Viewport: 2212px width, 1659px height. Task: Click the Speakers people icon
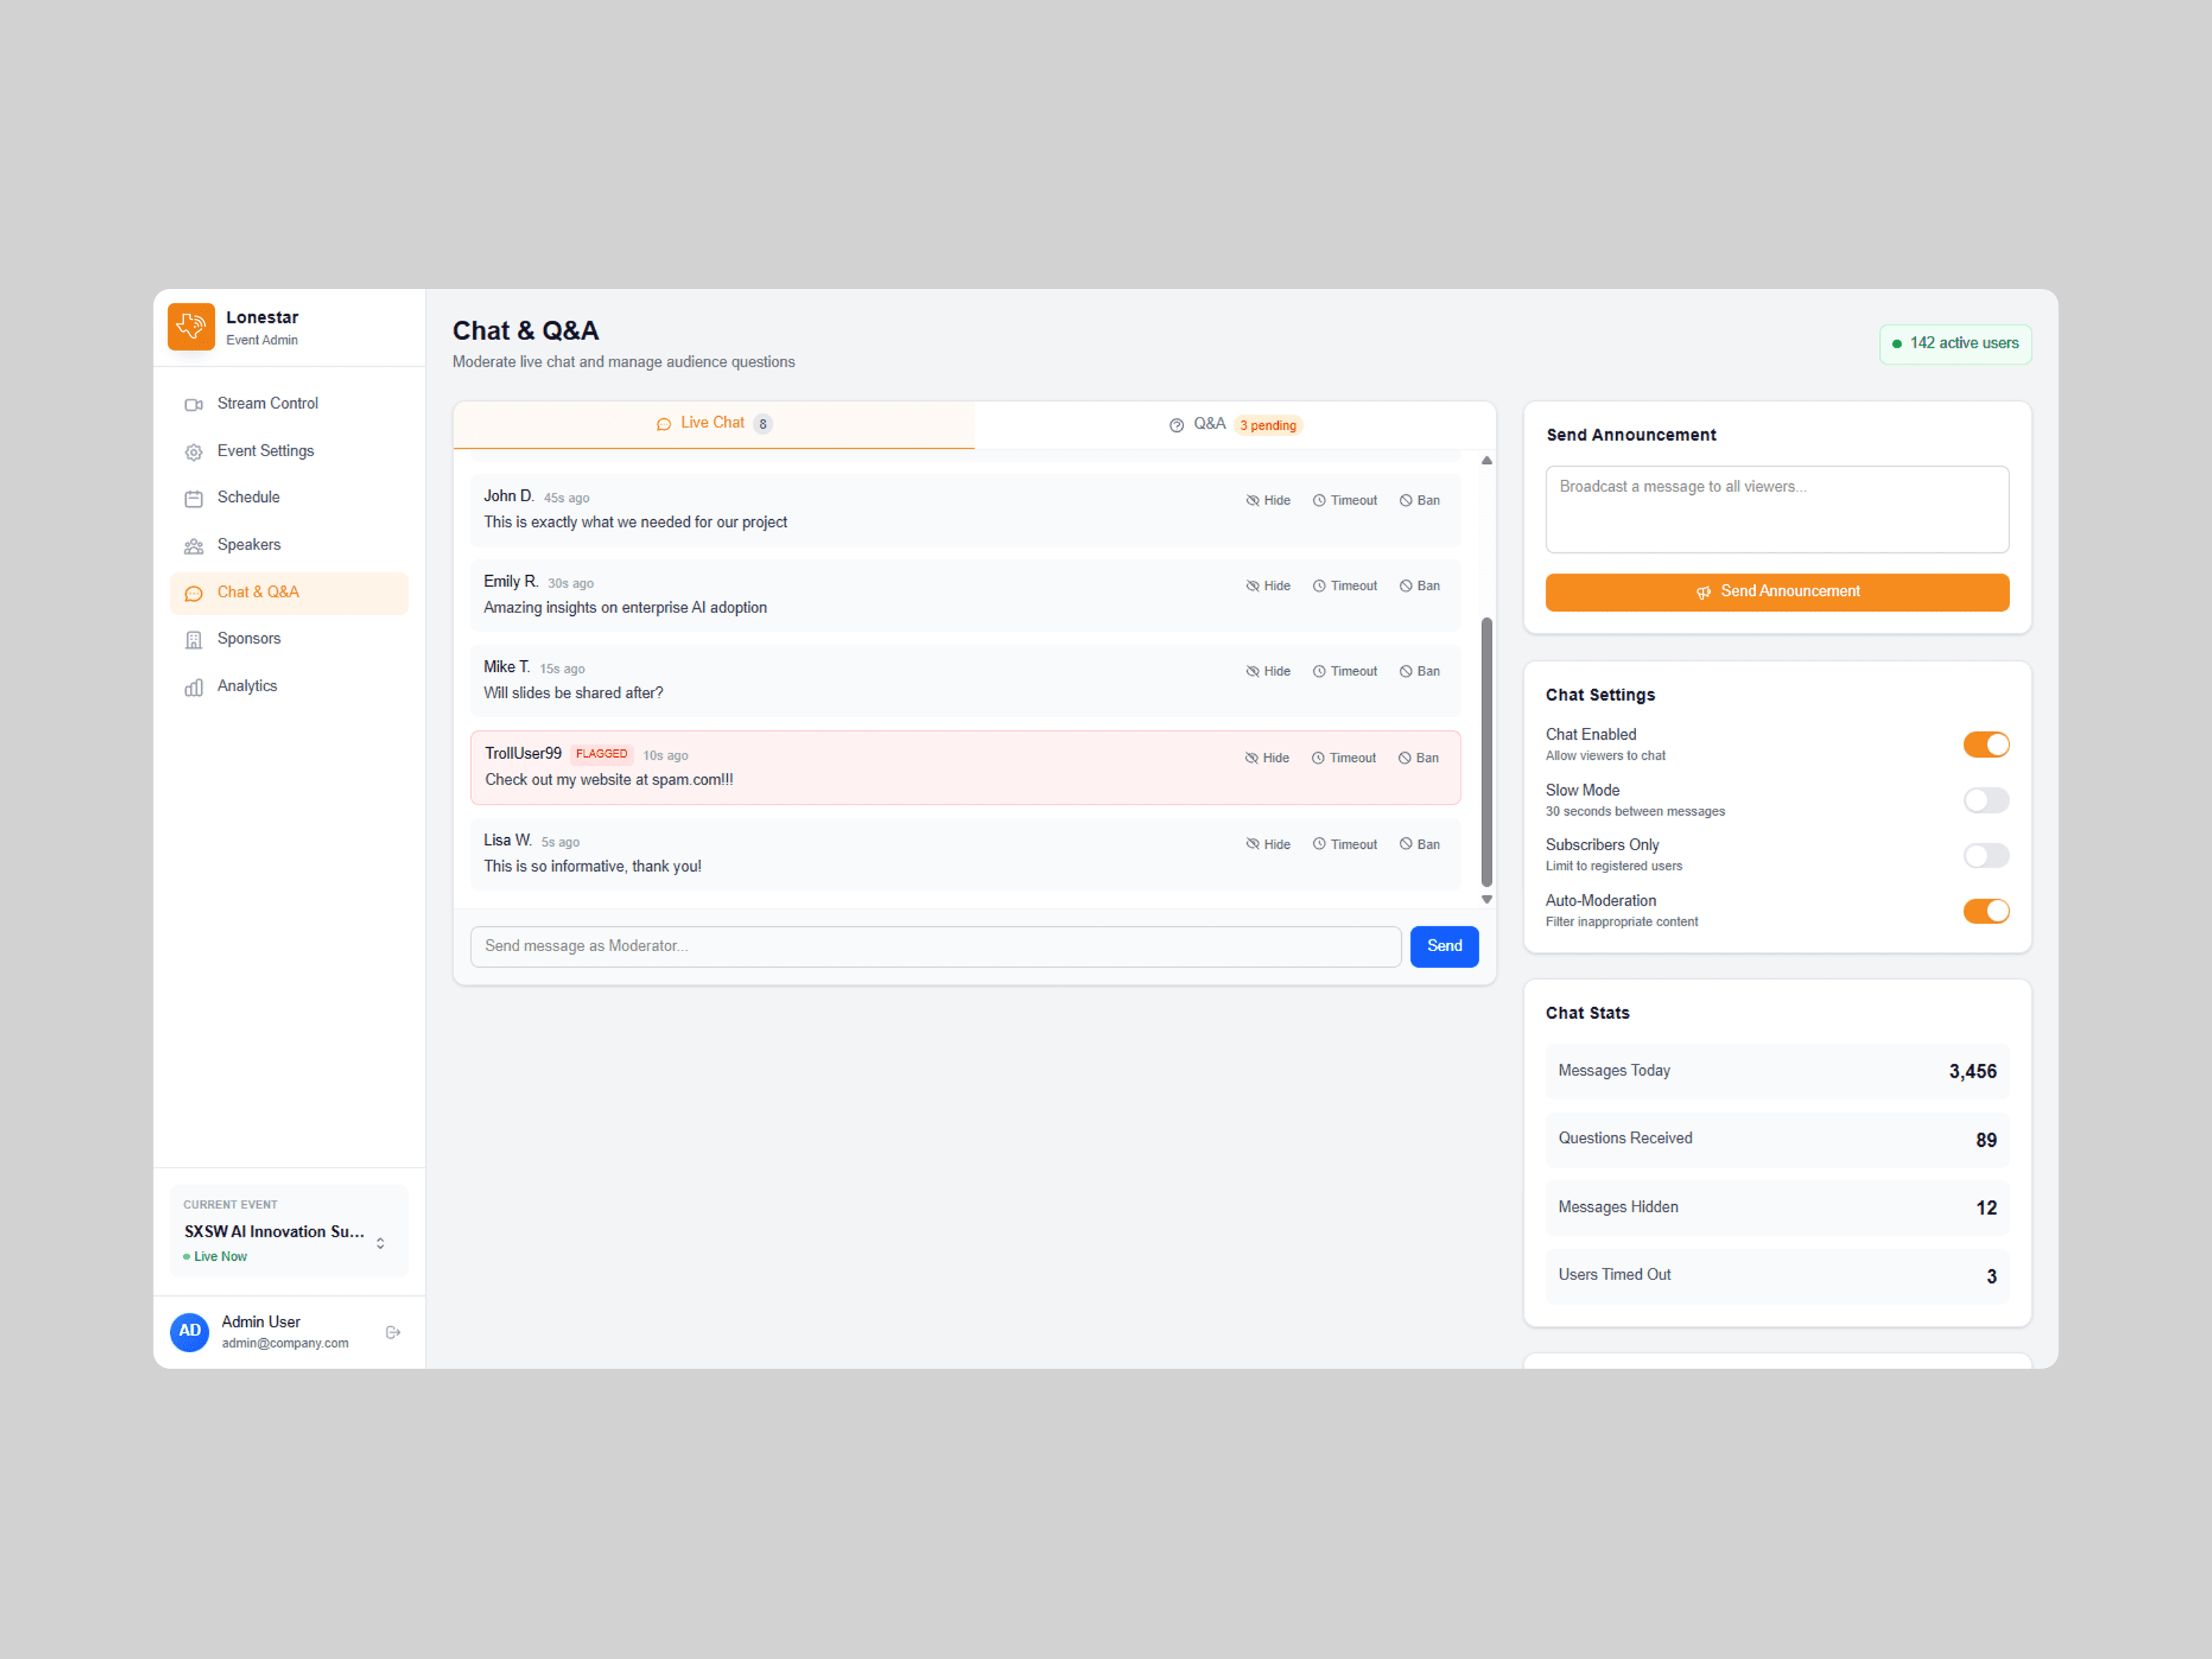tap(194, 546)
